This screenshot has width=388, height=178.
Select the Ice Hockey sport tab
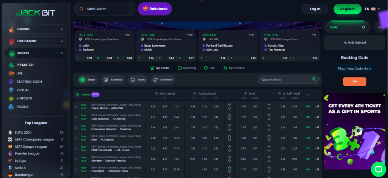tap(163, 80)
